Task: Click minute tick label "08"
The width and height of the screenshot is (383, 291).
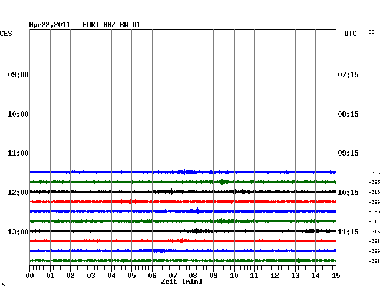Action: [193, 276]
